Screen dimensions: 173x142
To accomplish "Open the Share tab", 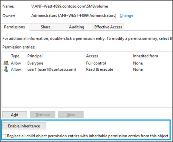I will pos(46,27).
